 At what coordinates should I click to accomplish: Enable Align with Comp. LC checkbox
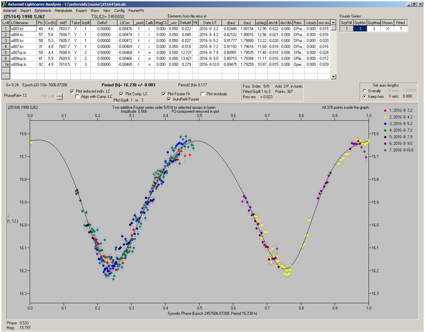point(77,97)
